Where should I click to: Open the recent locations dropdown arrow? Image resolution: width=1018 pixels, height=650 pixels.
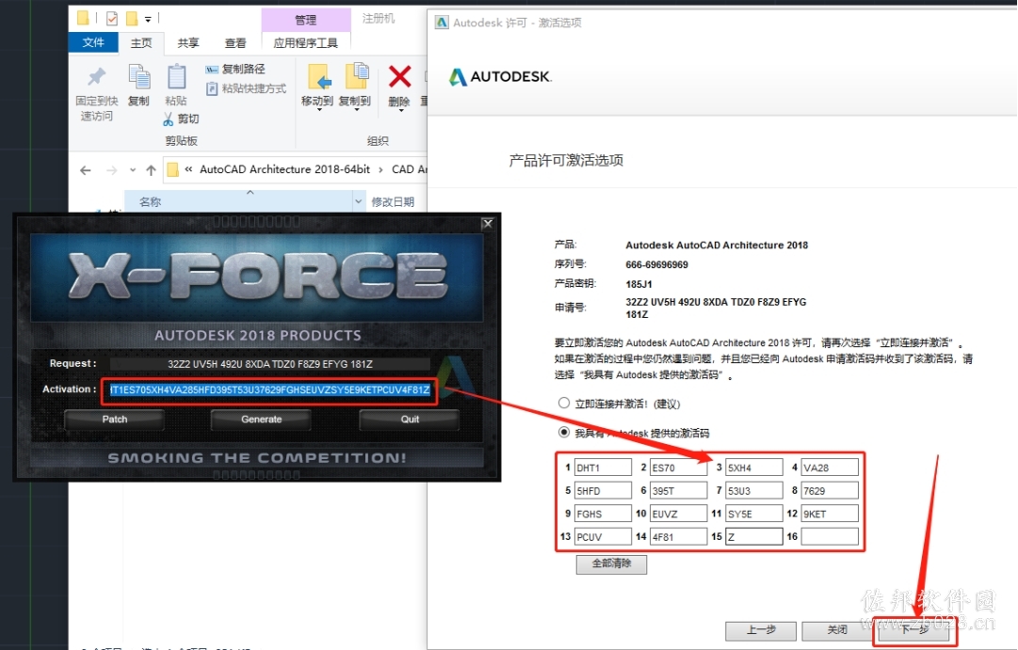point(133,170)
